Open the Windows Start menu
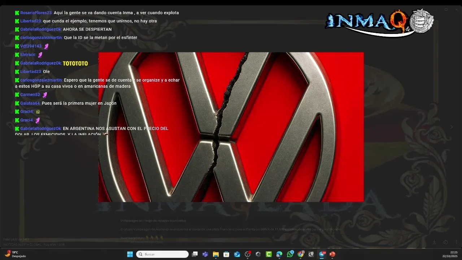462x260 pixels. (x=130, y=254)
